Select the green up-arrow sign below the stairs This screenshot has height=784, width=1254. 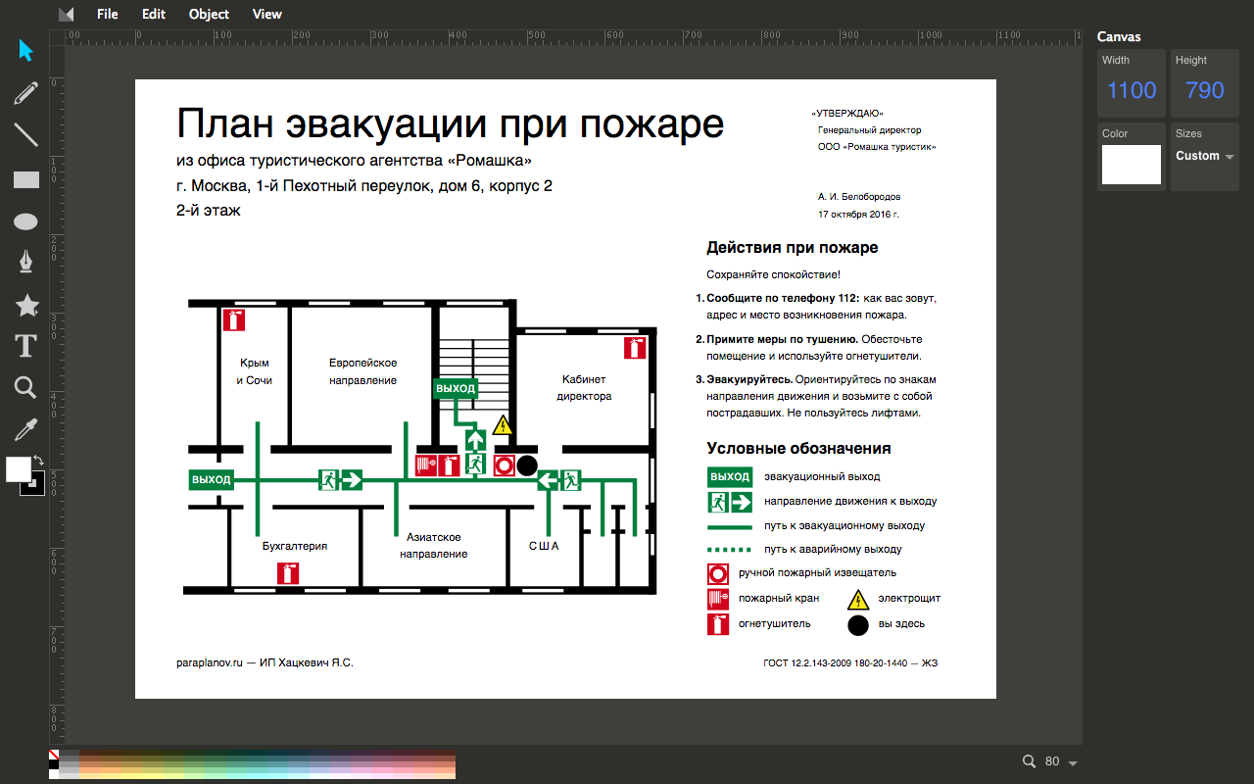pos(475,438)
